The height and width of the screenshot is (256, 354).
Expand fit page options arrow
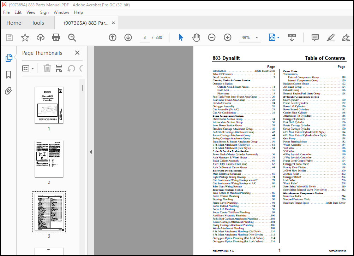278,37
